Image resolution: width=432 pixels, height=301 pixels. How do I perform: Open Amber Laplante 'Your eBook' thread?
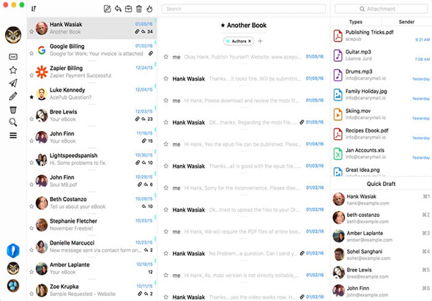click(x=92, y=268)
